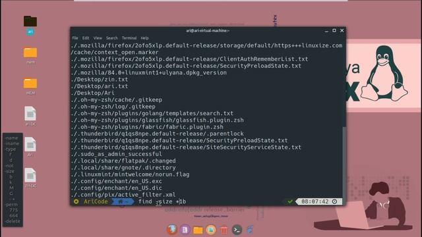Click the 'glassfish.plugin.zsh' output line
Image resolution: width=422 pixels, height=237 pixels.
coord(157,120)
